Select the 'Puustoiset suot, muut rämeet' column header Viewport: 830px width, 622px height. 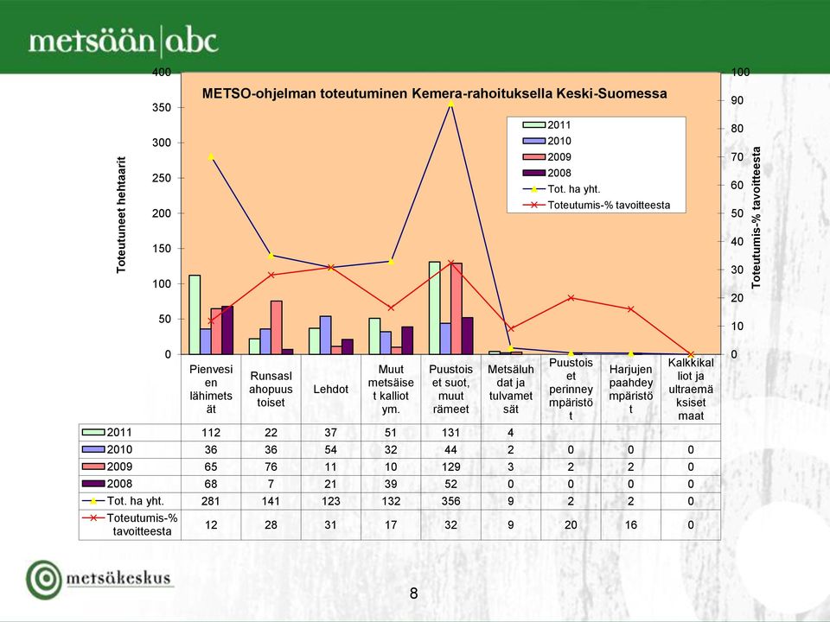pos(451,389)
